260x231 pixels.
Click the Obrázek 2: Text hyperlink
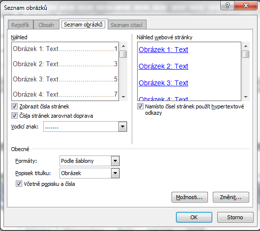(163, 66)
